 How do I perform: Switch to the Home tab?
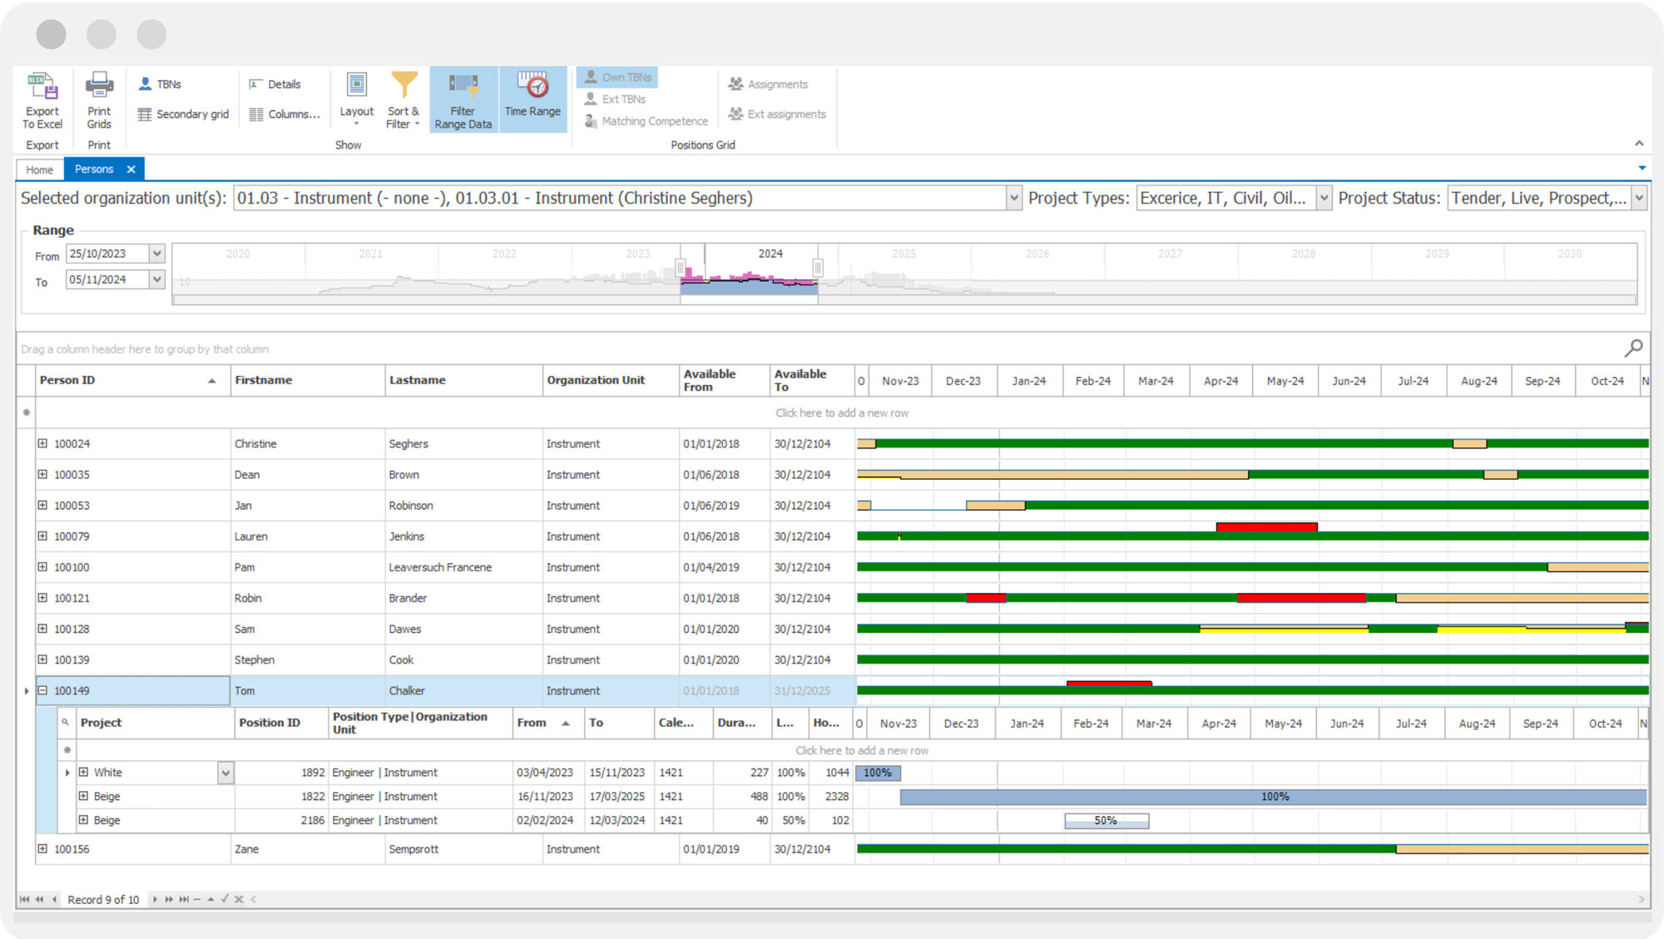(x=39, y=170)
